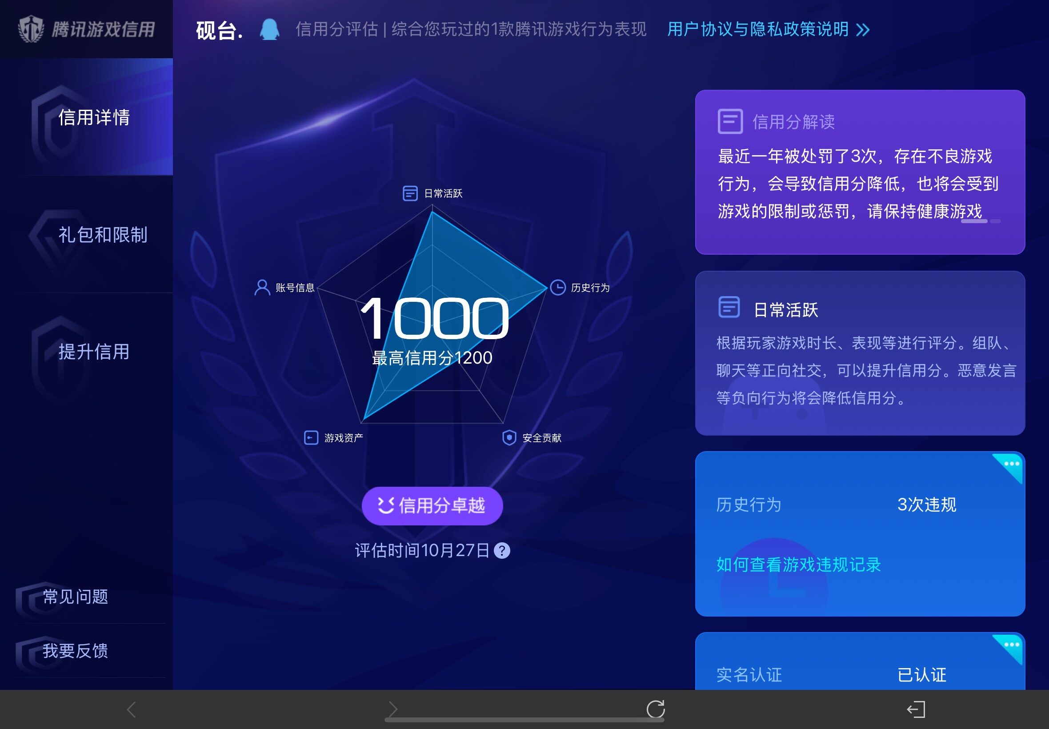The height and width of the screenshot is (729, 1049).
Task: Click the 信用分解读 card icon
Action: (x=730, y=121)
